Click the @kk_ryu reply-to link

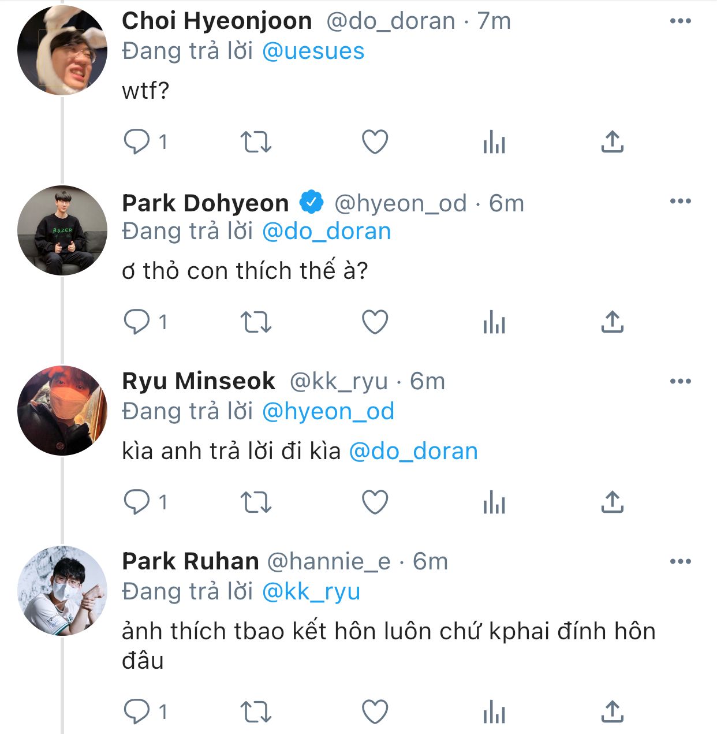(x=311, y=591)
